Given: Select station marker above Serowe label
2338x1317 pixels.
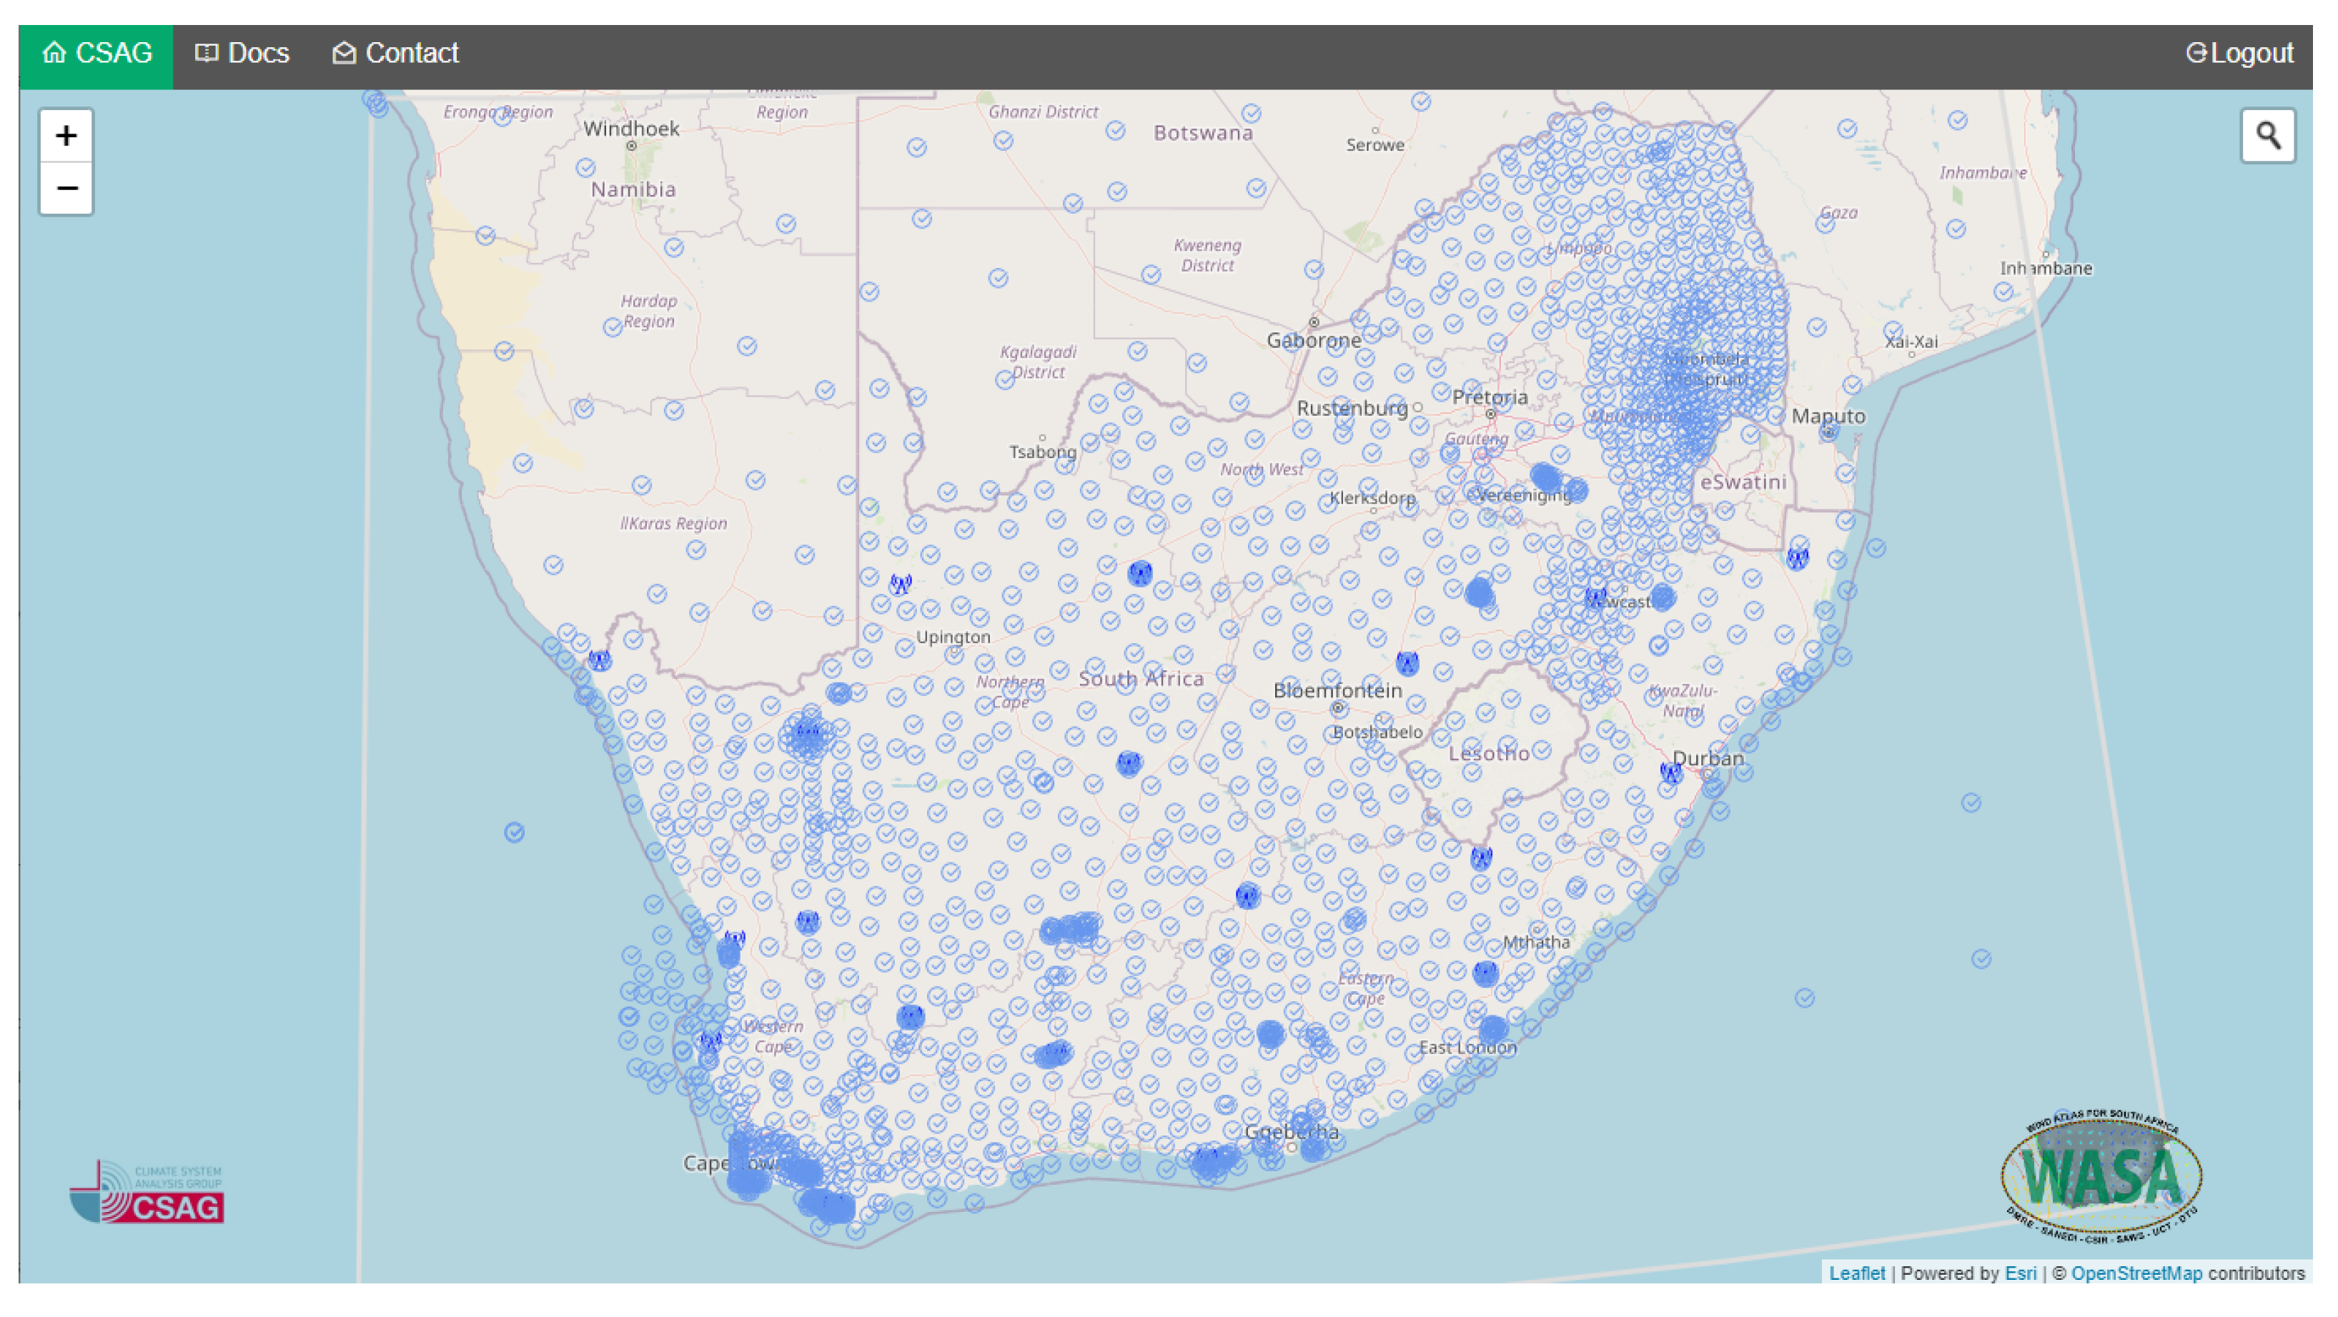Looking at the screenshot, I should [1422, 101].
